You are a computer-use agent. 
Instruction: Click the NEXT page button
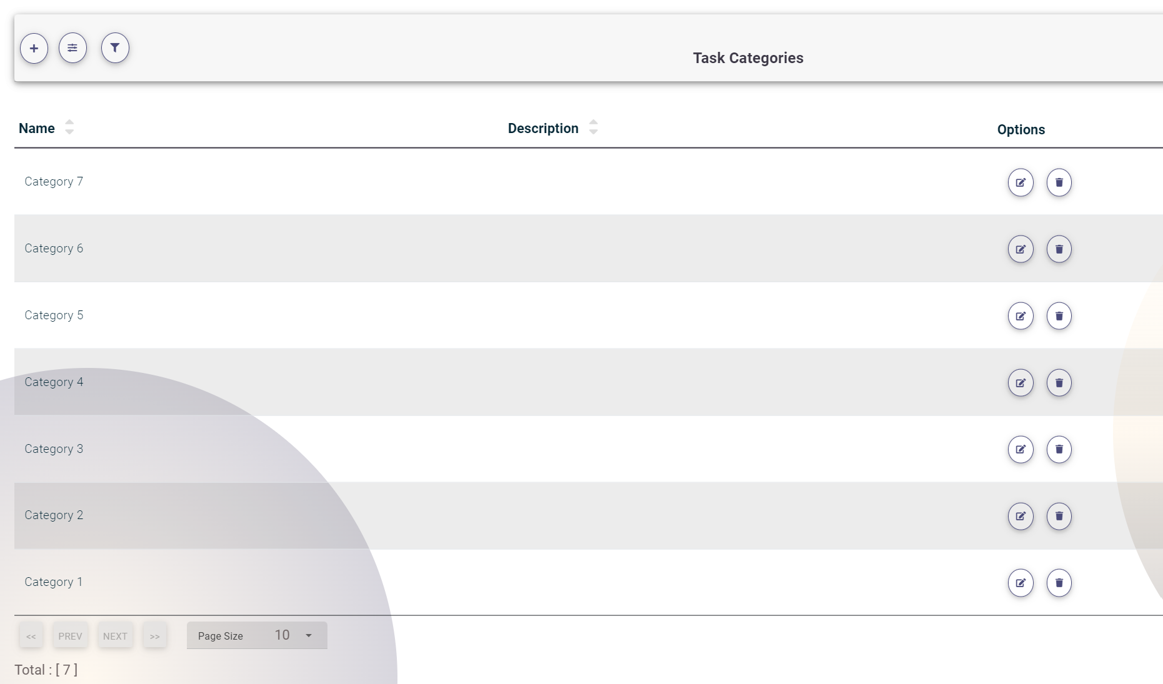[115, 636]
